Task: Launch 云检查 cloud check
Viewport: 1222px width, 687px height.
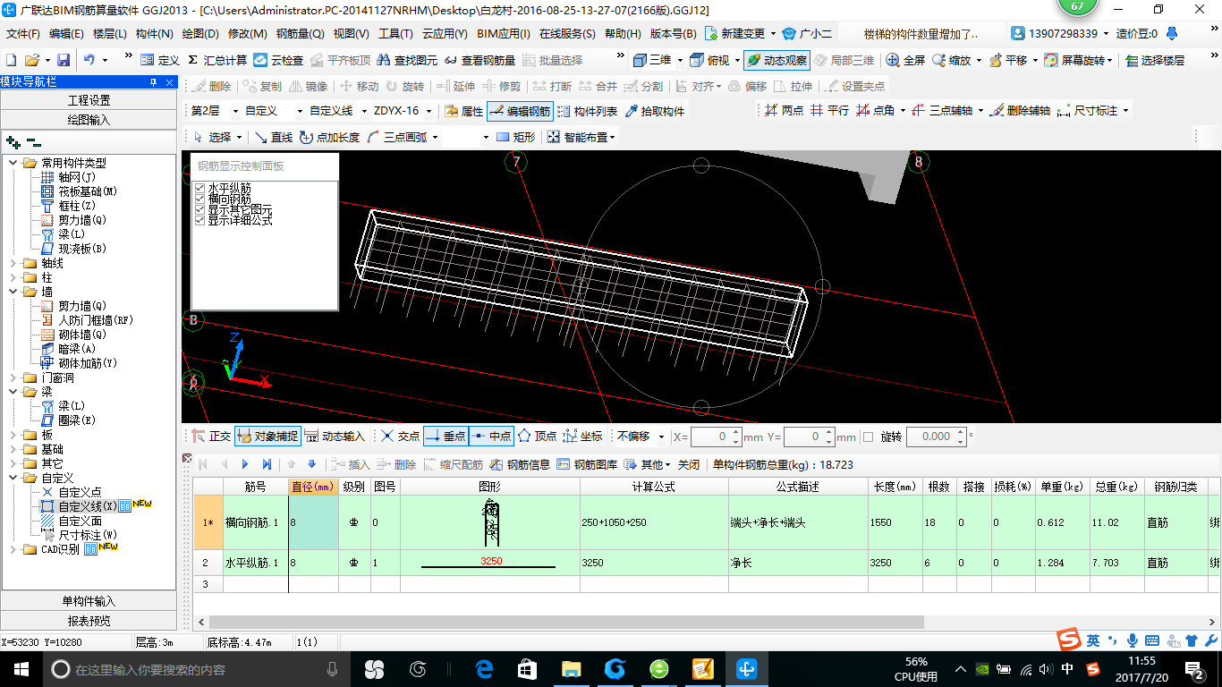Action: [x=278, y=60]
